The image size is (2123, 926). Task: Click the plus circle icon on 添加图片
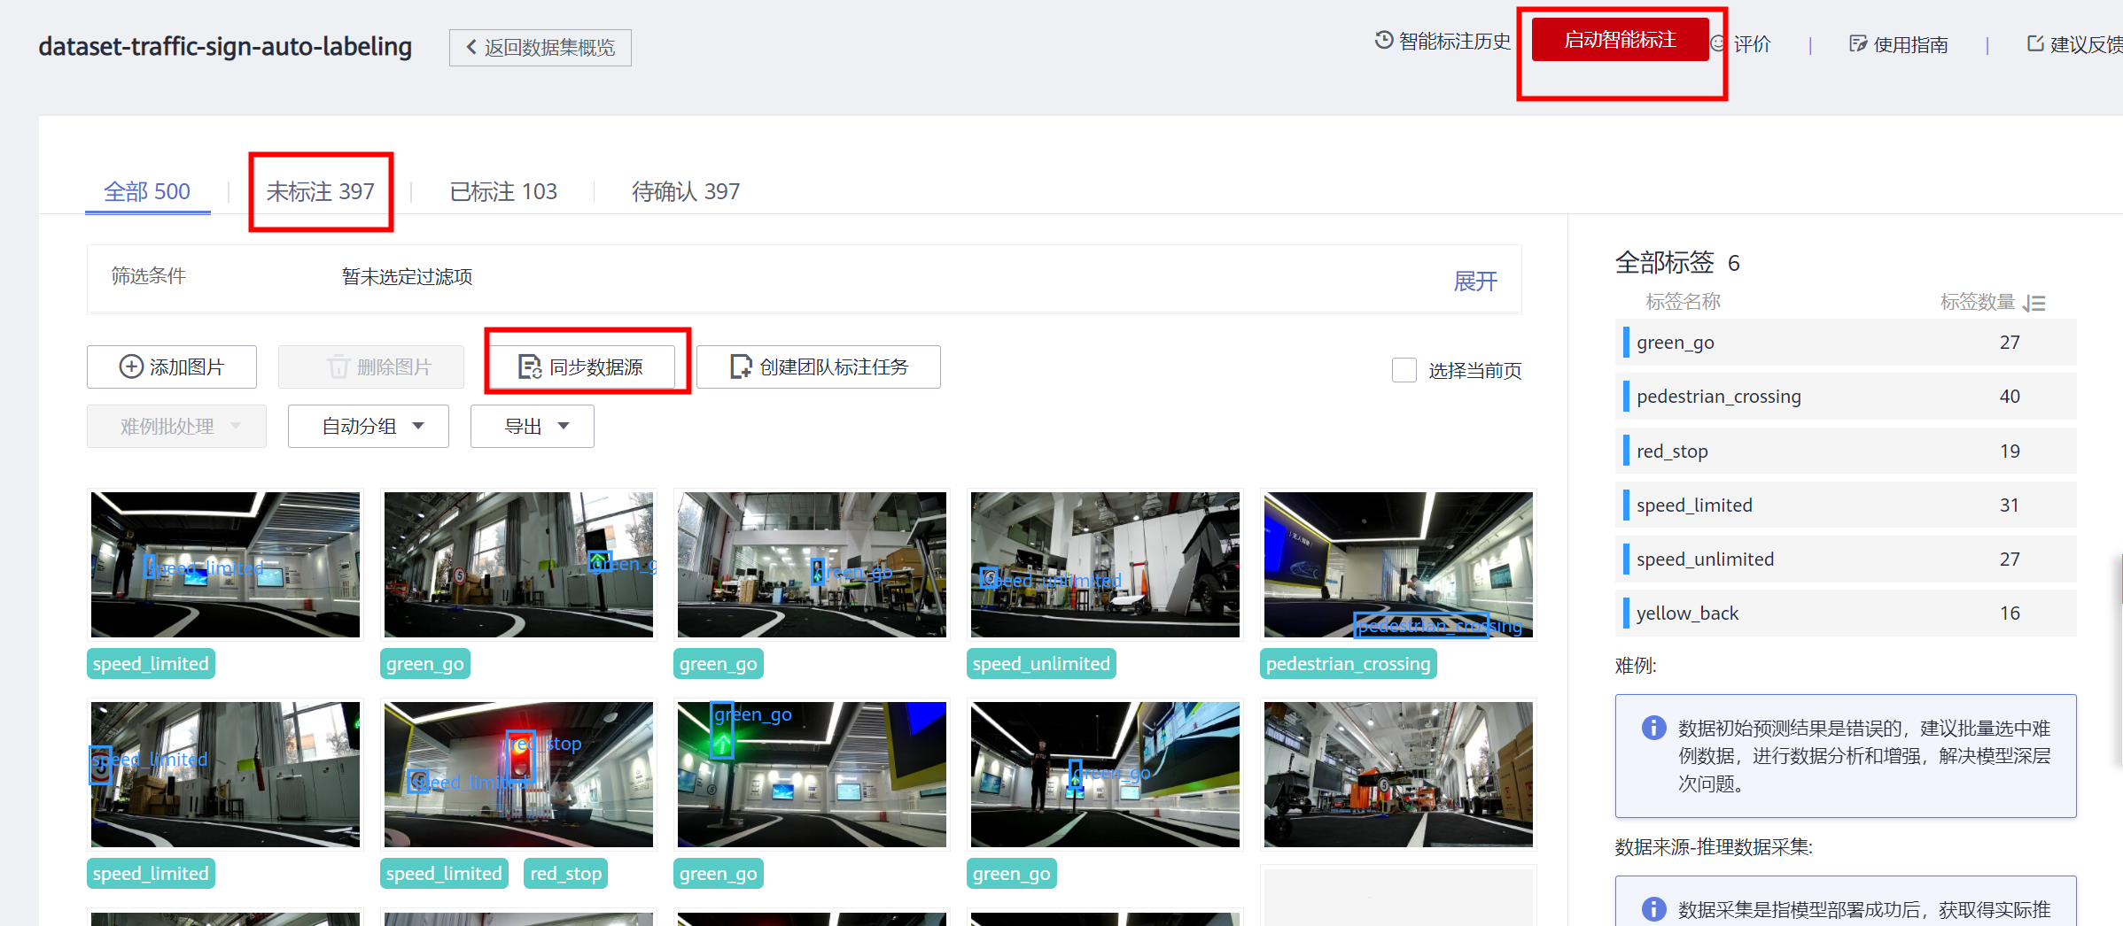131,367
